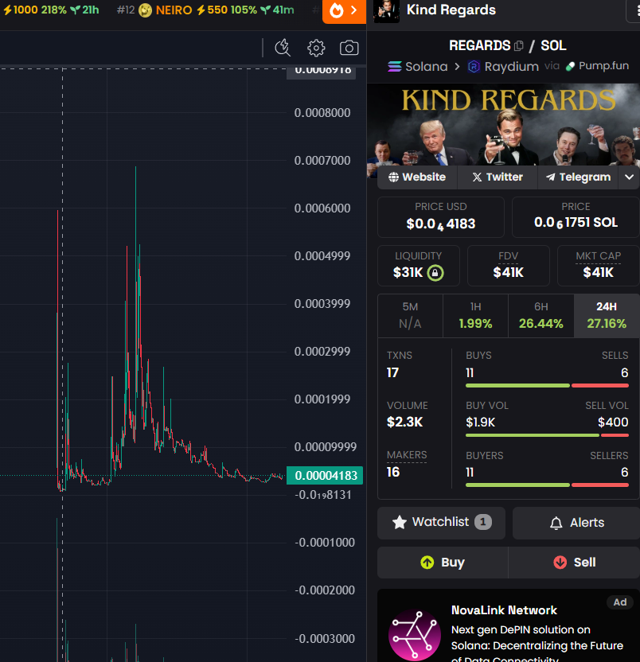Screen dimensions: 640x662
Task: Click the NovaLink Network ad title
Action: (x=504, y=610)
